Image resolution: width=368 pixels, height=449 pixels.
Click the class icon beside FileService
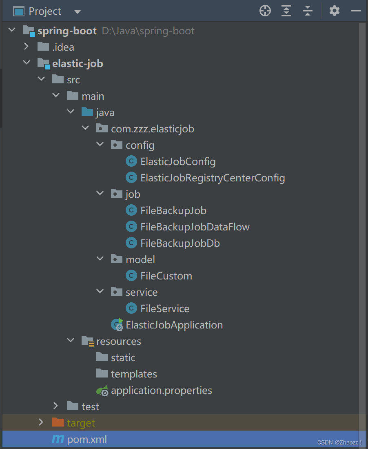[x=131, y=308]
